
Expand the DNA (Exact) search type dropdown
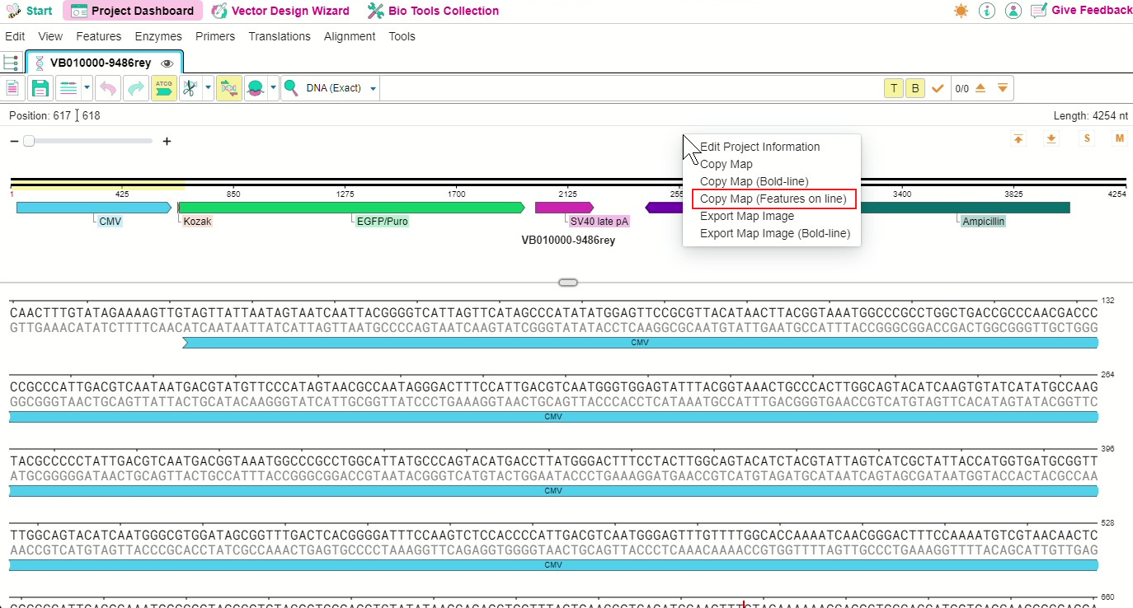coord(374,88)
